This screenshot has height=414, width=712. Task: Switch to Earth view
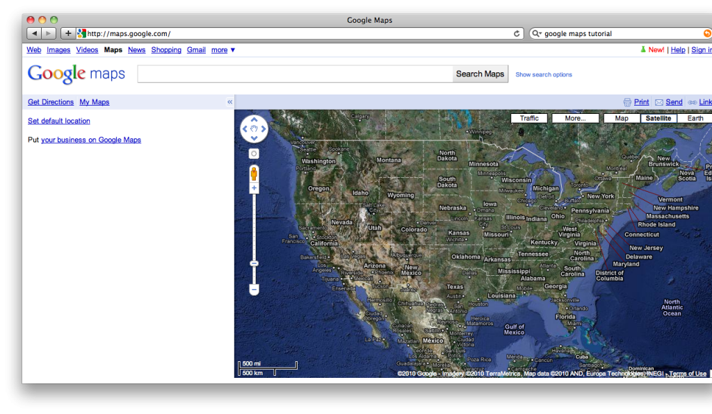tap(695, 118)
